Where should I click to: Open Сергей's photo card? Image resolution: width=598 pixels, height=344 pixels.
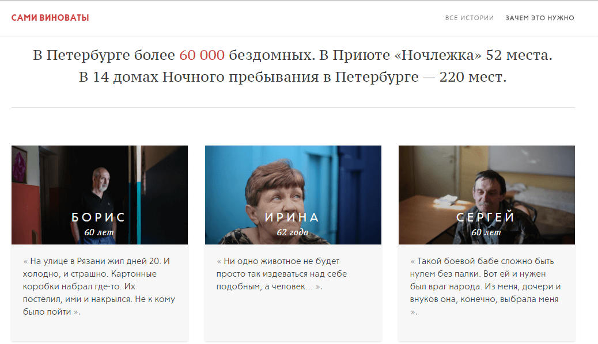tap(487, 194)
